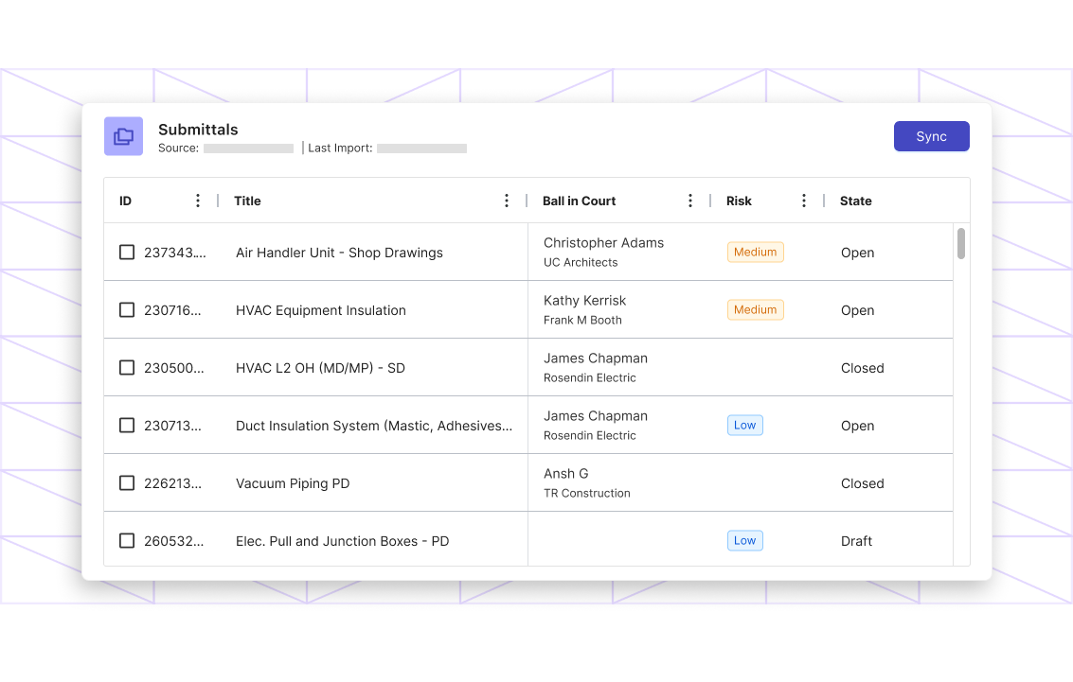Open the Risk column options menu
Screen dimensions: 1073x682
(x=803, y=200)
